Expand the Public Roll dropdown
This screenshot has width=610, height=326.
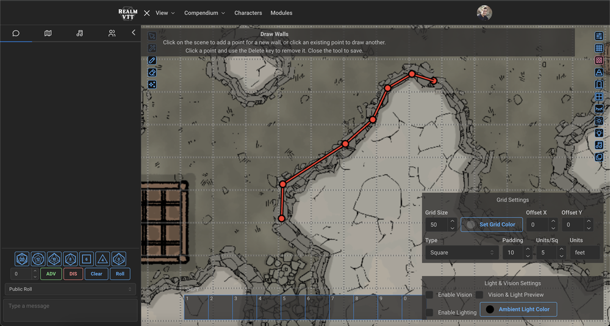(x=70, y=289)
